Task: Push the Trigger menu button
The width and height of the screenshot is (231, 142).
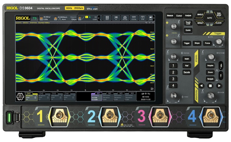Action: coord(187,43)
